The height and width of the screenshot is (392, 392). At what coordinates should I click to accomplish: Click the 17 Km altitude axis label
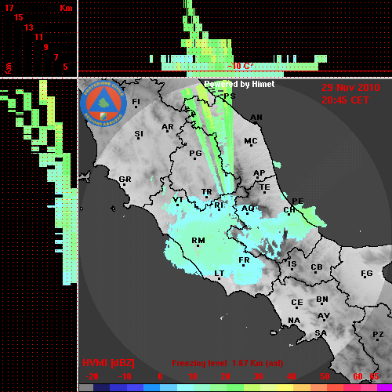pyautogui.click(x=9, y=8)
